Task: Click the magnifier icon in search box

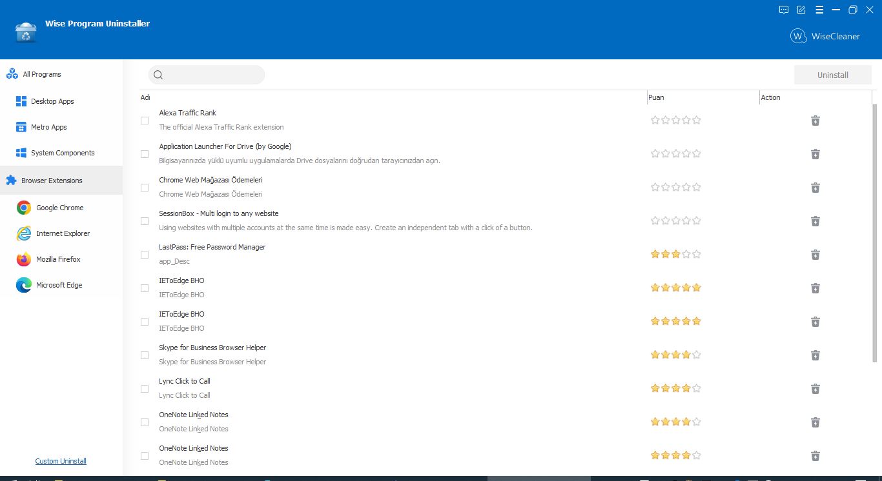Action: click(x=158, y=75)
